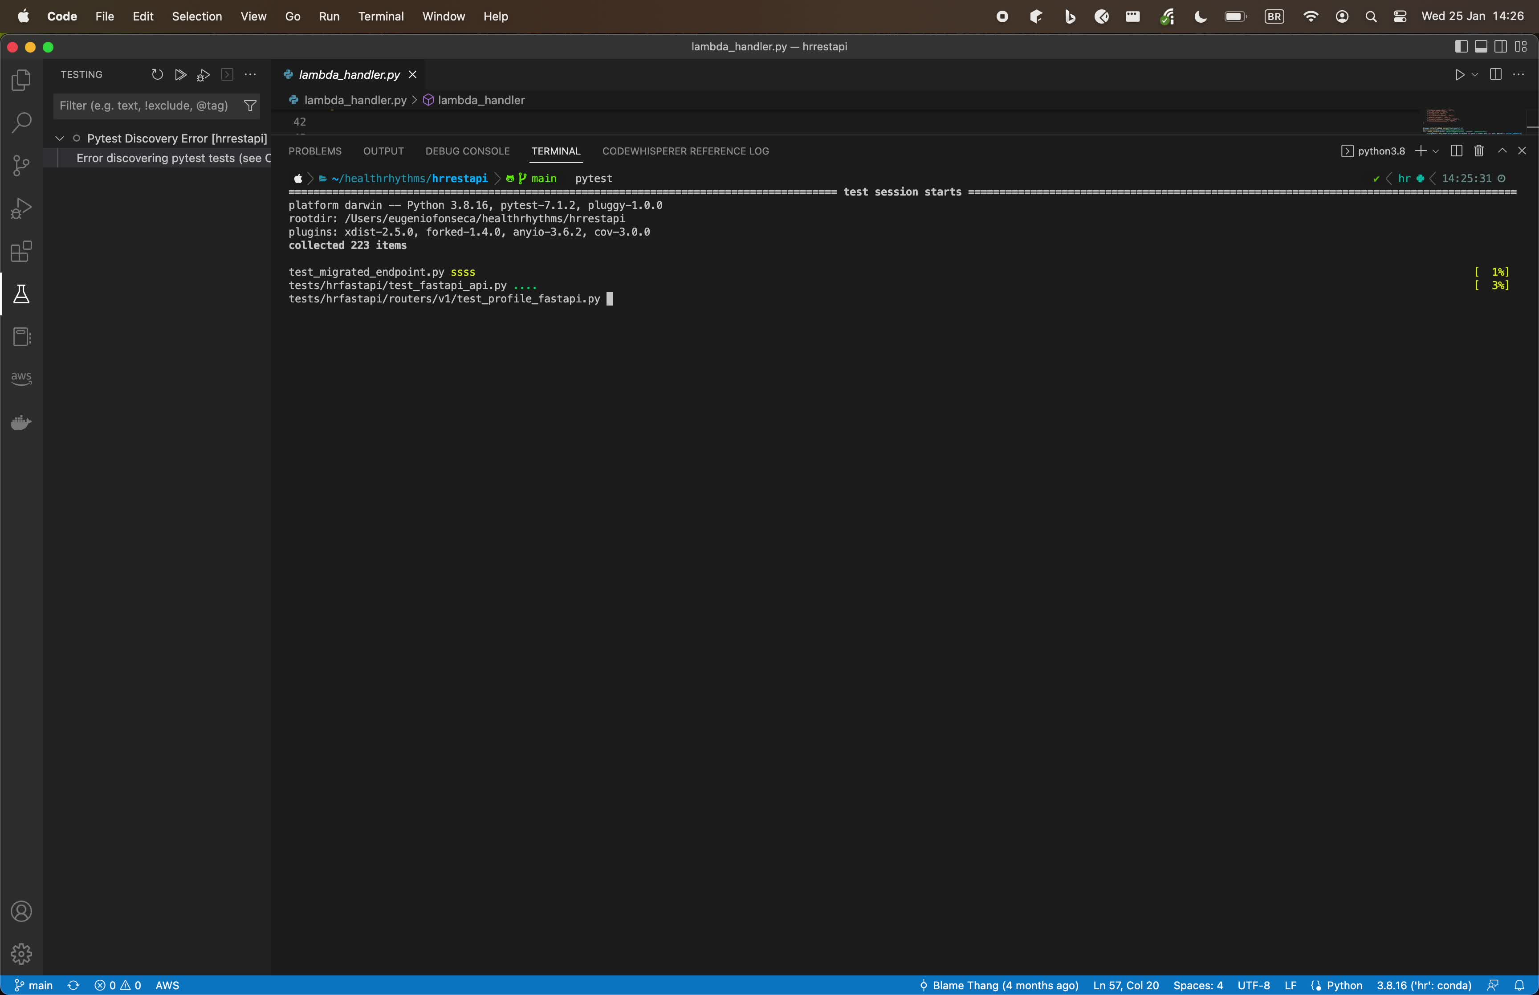1539x995 pixels.
Task: Toggle the primary side bar
Action: tap(1460, 46)
